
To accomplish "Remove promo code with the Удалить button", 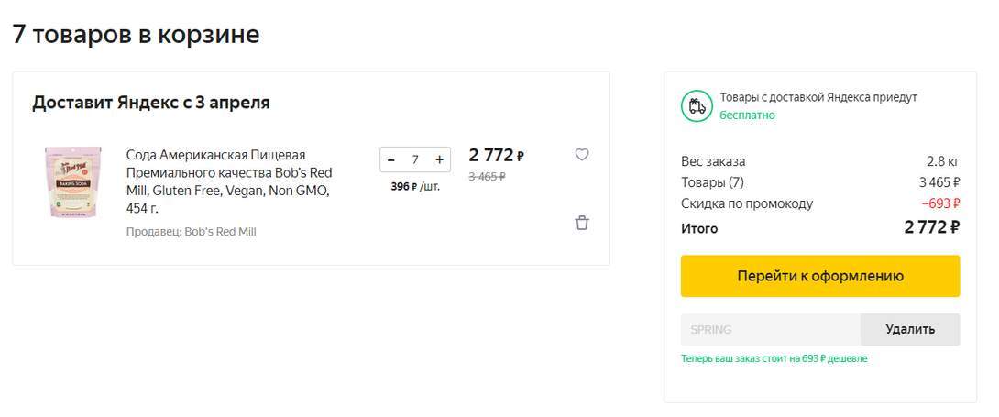I will 910,329.
